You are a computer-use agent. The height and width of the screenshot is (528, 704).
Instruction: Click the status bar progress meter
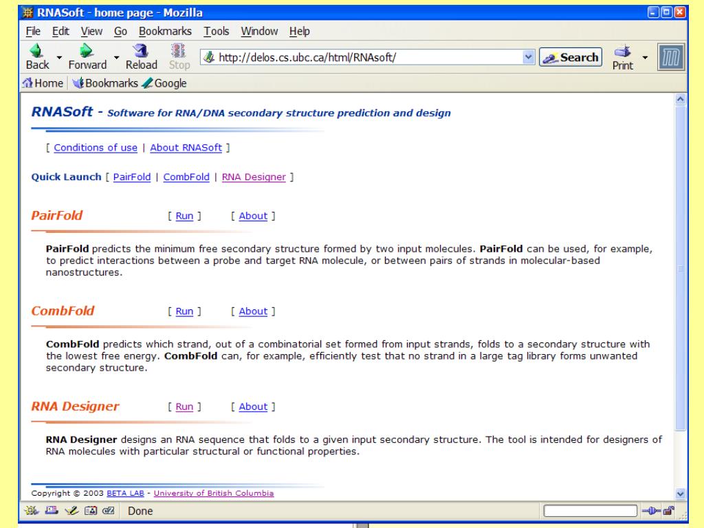(590, 511)
